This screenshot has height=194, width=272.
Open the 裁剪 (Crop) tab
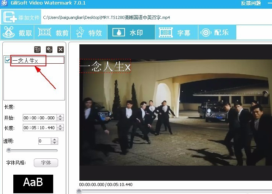click(x=52, y=32)
